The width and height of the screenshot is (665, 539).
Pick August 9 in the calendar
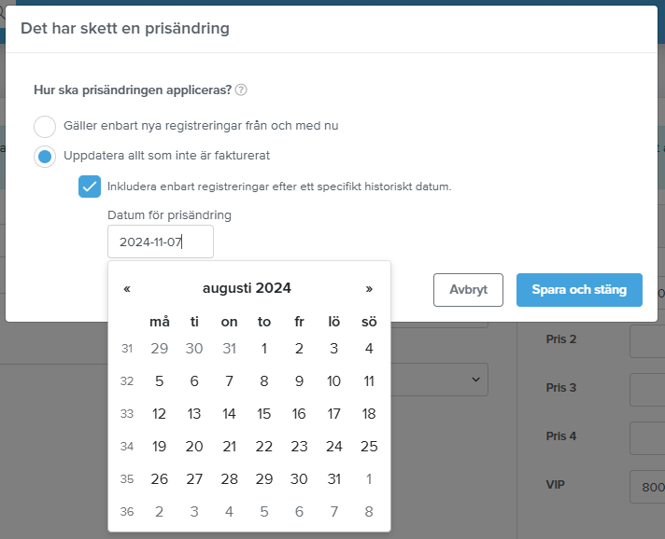pos(299,381)
